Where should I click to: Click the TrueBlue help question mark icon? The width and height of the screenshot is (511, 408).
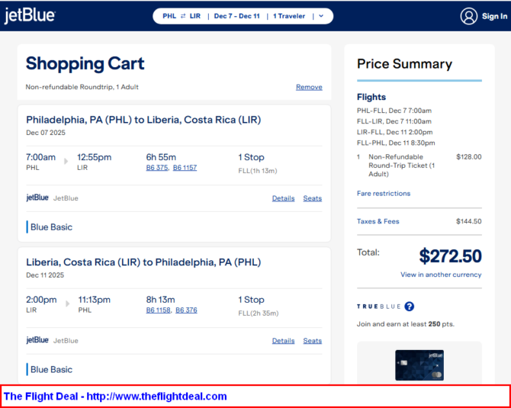[410, 307]
